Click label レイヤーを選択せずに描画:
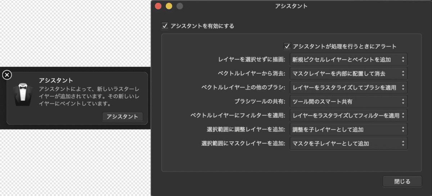 click(x=252, y=59)
